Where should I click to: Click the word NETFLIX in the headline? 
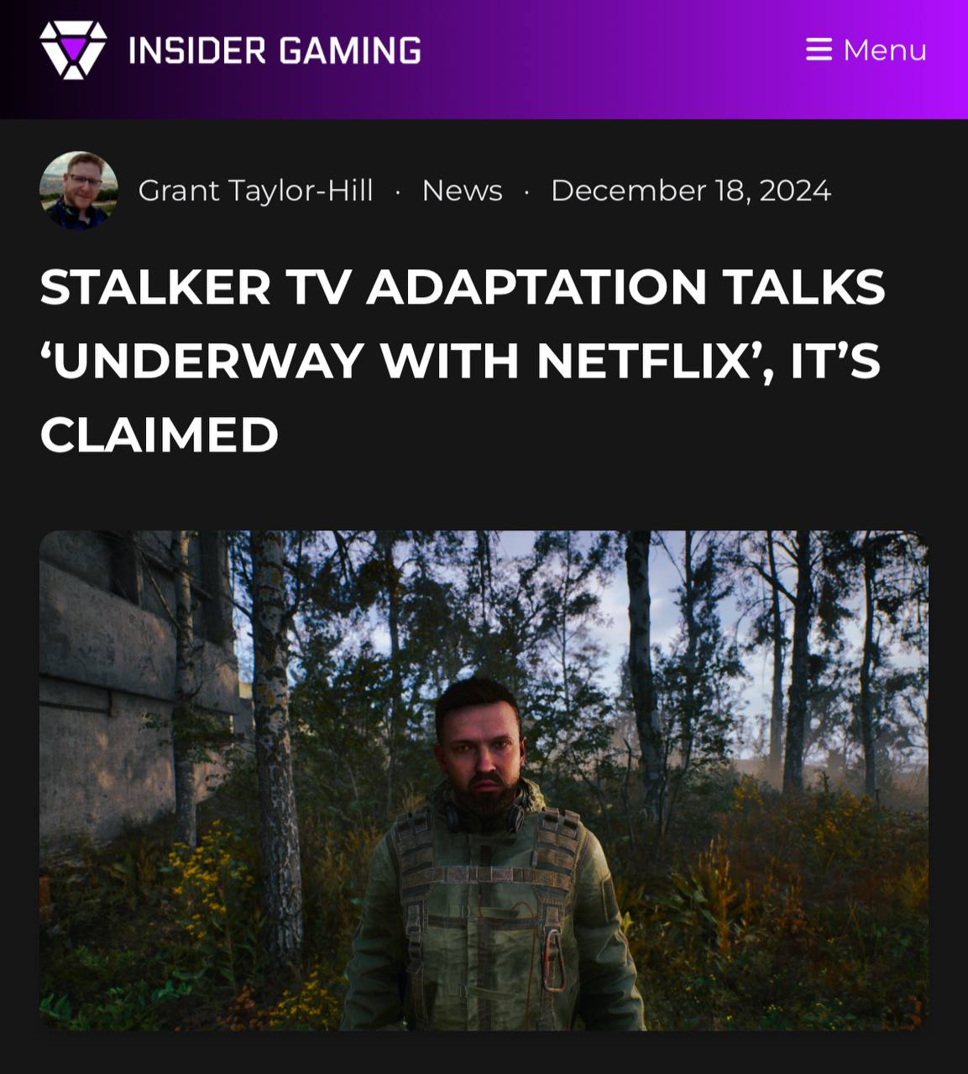tap(643, 361)
